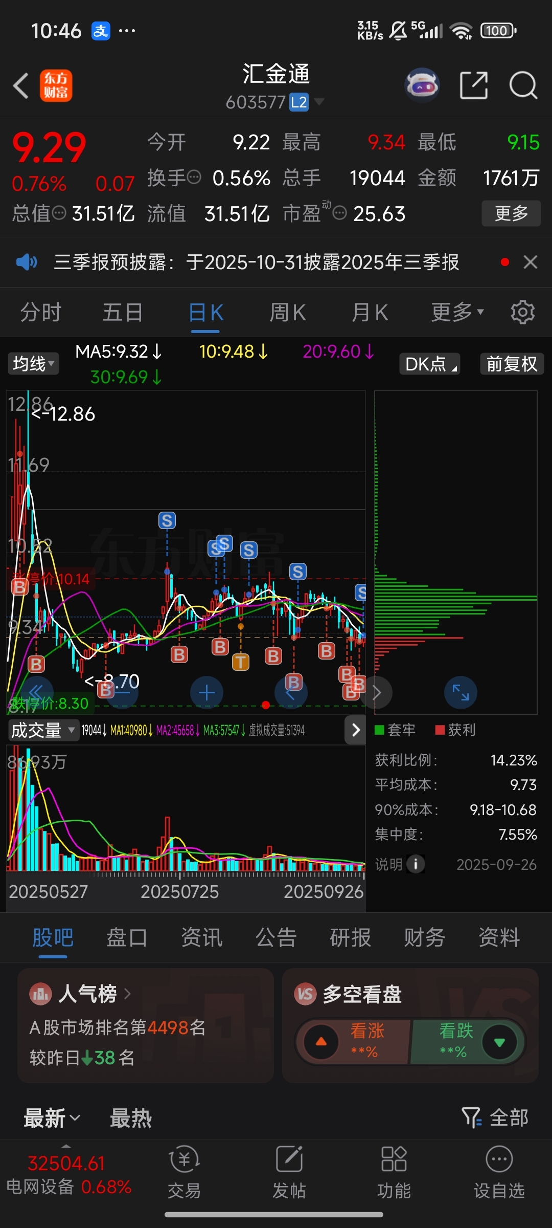
Task: Open 说明 info icon
Action: tap(416, 864)
